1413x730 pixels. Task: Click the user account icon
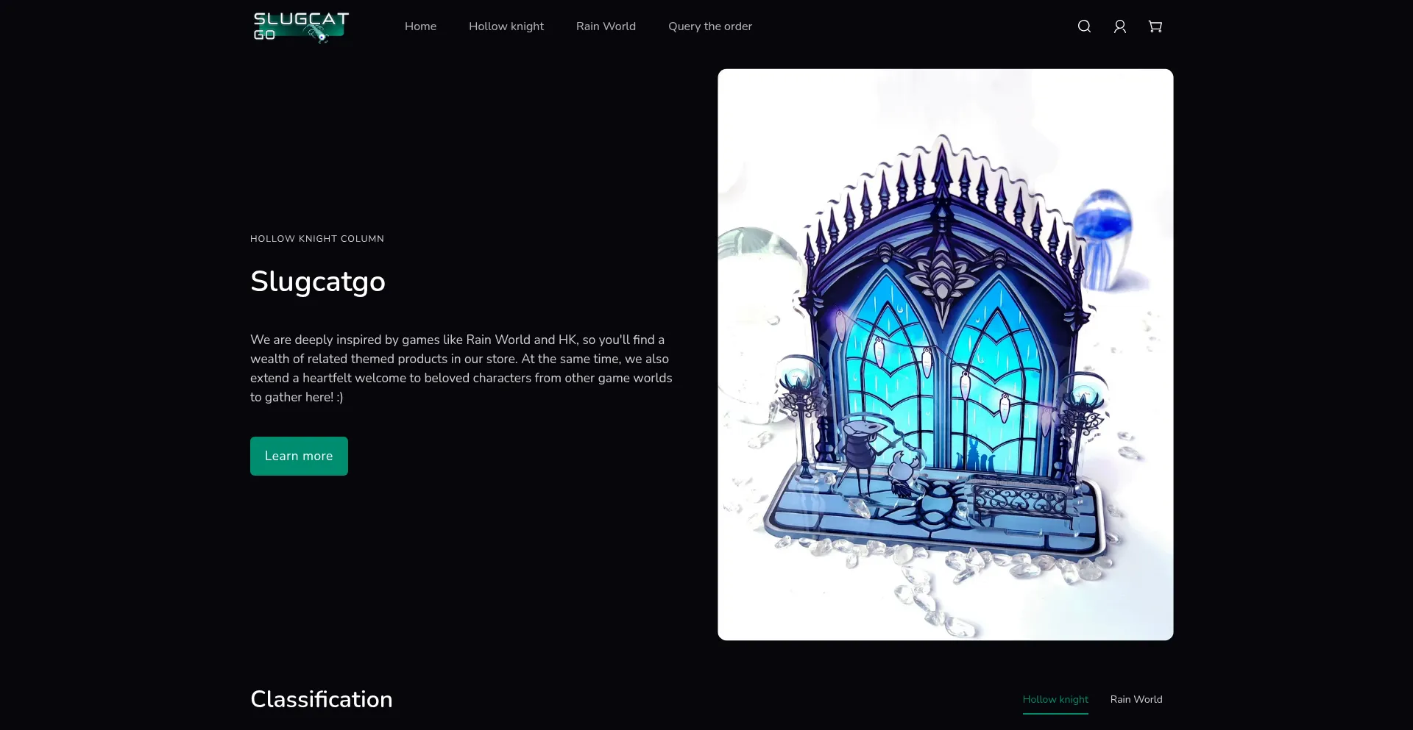(1119, 26)
